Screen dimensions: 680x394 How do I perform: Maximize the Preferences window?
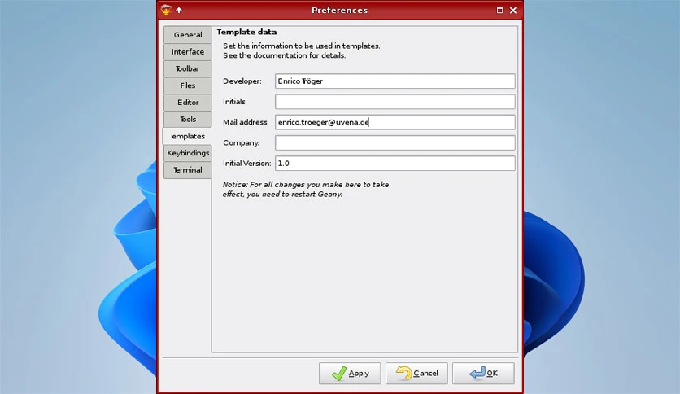pos(499,10)
